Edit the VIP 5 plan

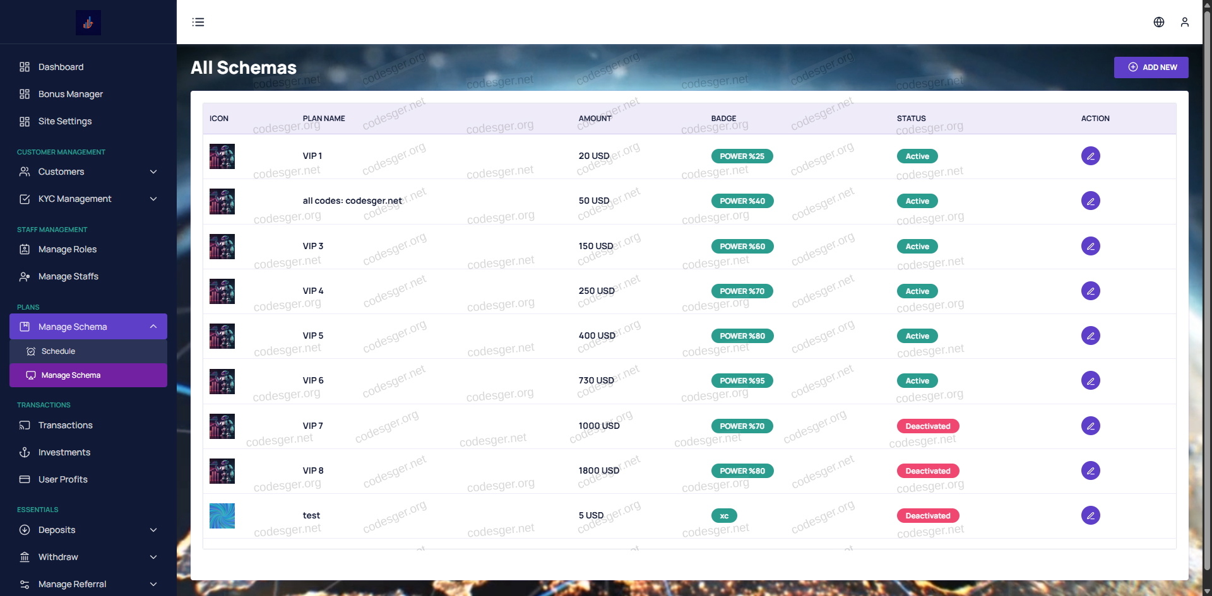[1090, 336]
